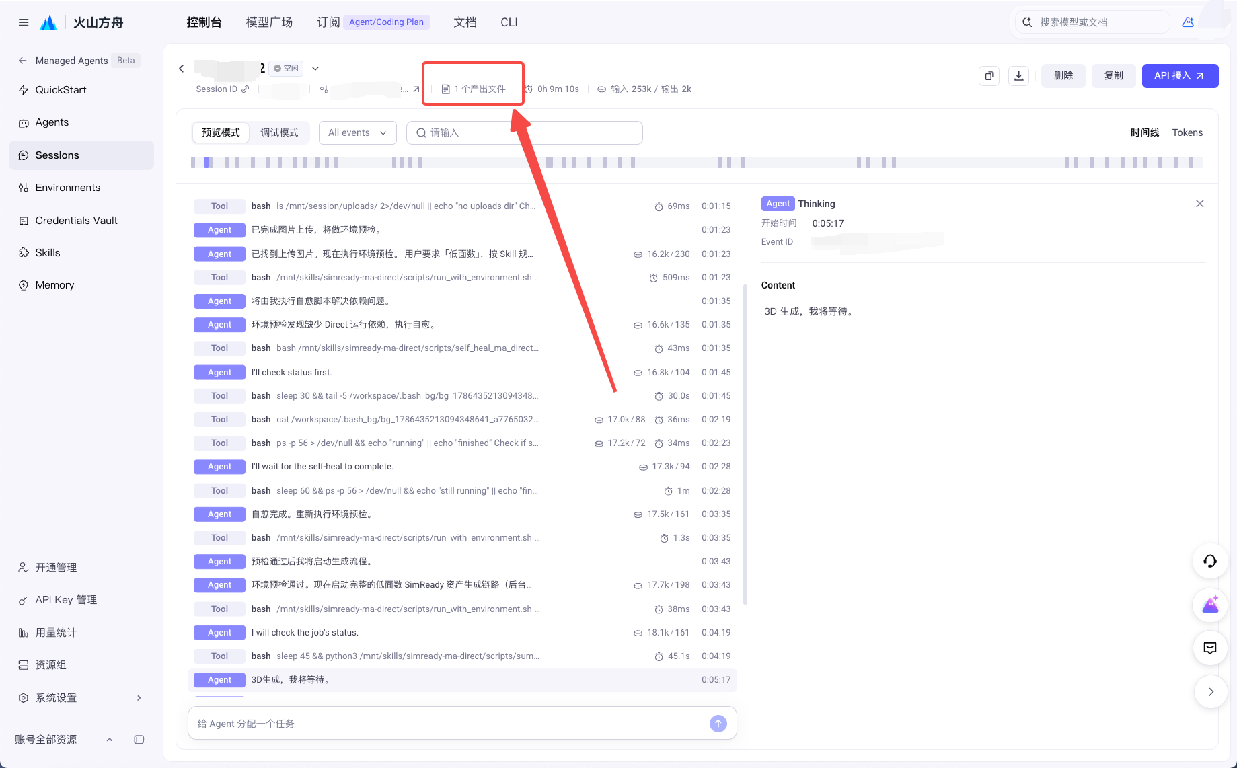
Task: Open 模型广场 top tab
Action: point(269,22)
